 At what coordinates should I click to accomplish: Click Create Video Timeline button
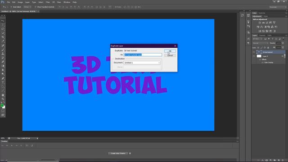point(118,153)
